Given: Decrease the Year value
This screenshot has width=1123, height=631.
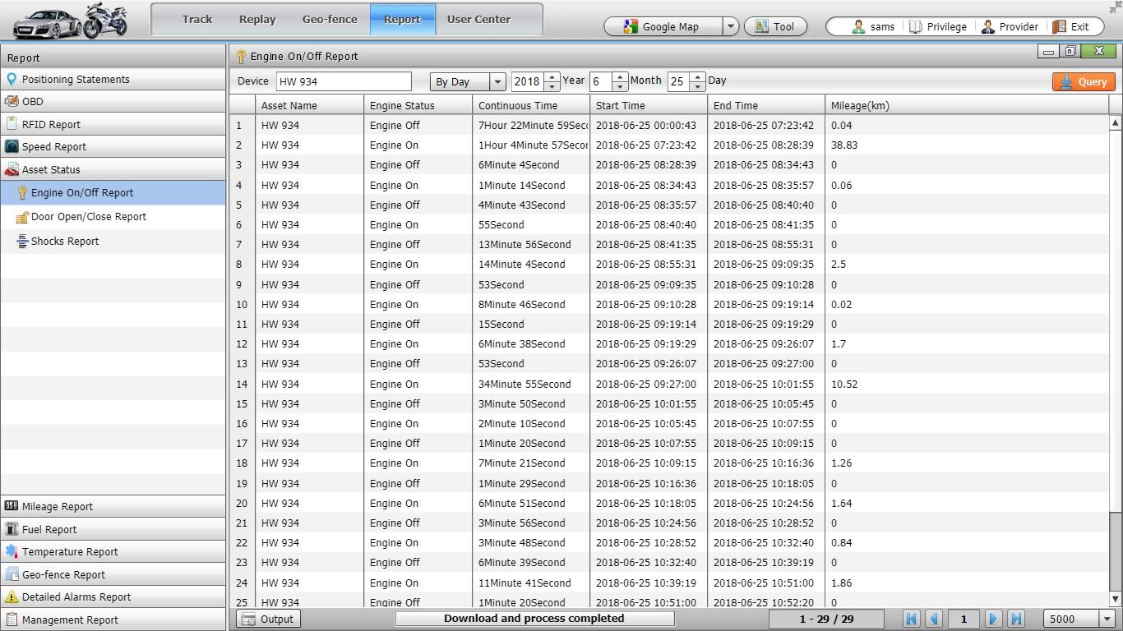Looking at the screenshot, I should (552, 86).
